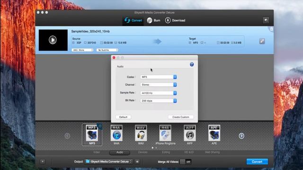Image resolution: width=303 pixels, height=170 pixels.
Task: Go to previous page of formats
Action: (x=67, y=136)
